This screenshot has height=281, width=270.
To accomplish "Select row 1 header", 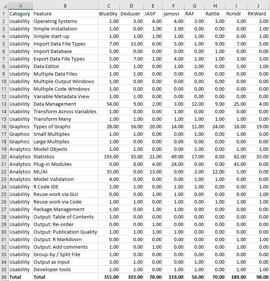I will click(x=4, y=14).
